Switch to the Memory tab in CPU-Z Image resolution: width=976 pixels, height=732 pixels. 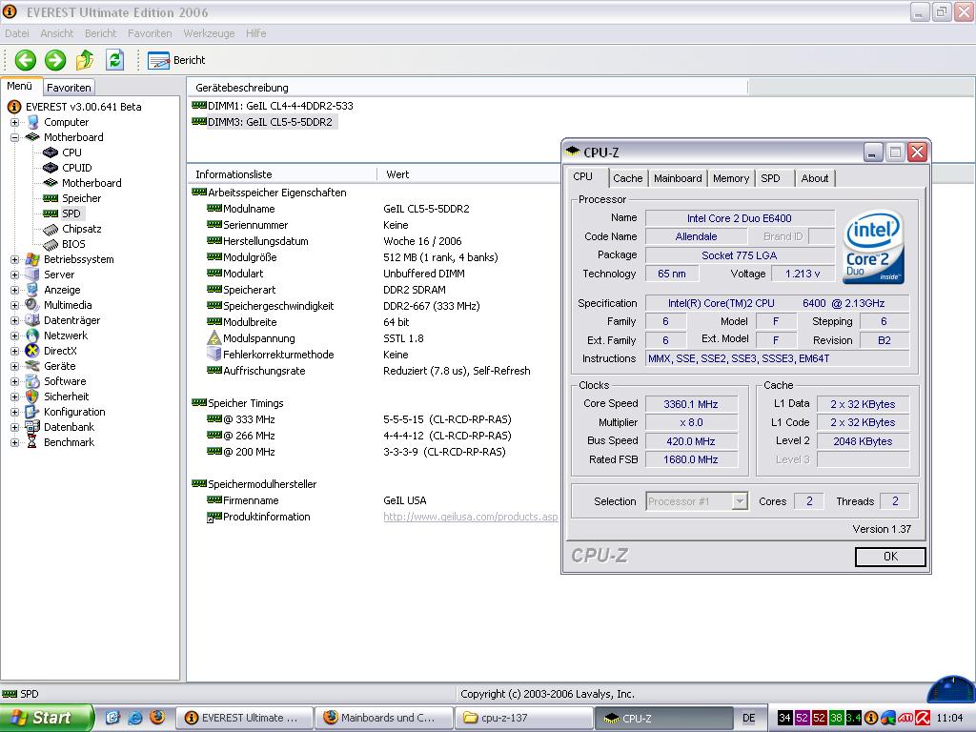(730, 178)
